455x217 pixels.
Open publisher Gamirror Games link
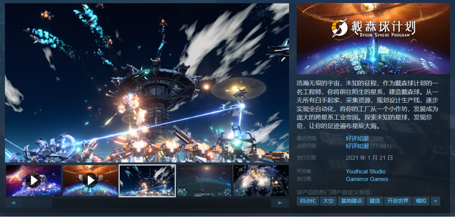(x=367, y=179)
